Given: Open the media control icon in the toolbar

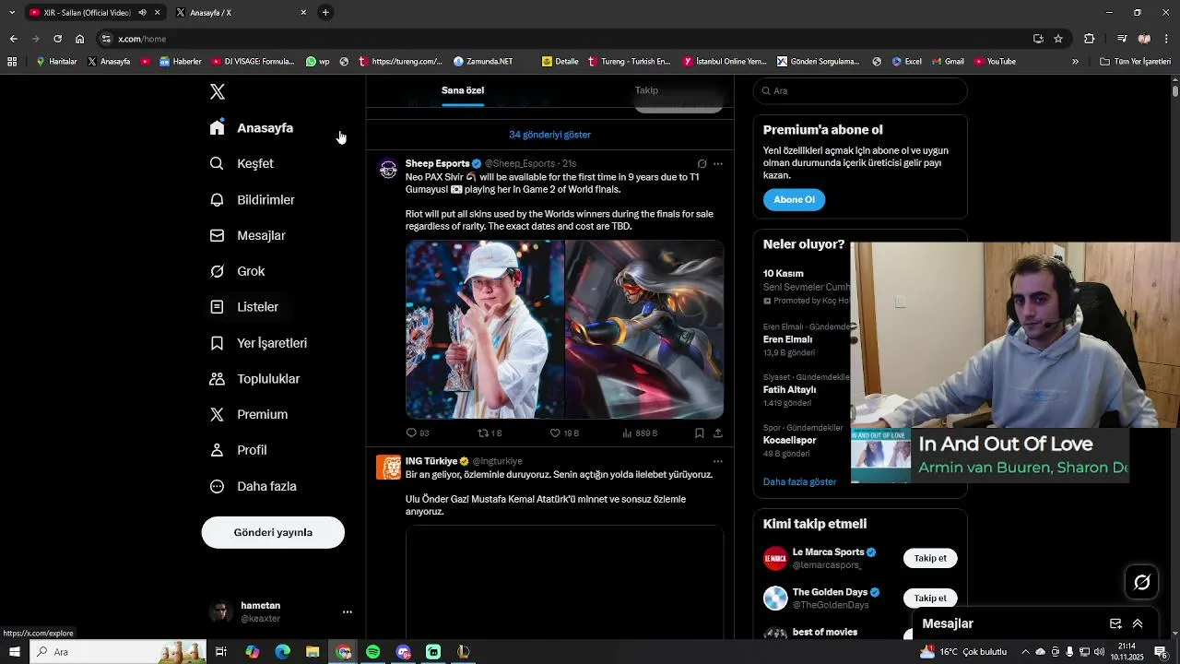Looking at the screenshot, I should (1122, 39).
